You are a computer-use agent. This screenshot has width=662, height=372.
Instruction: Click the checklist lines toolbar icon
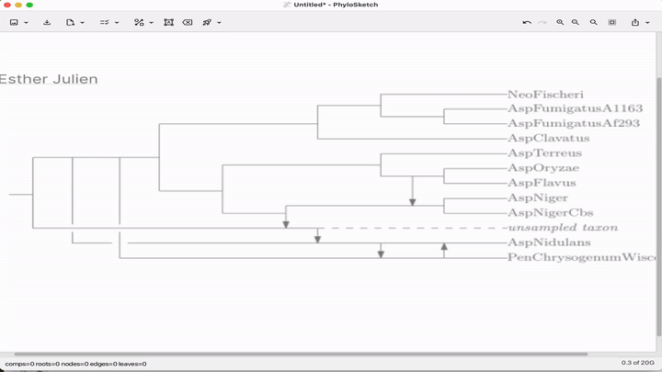click(104, 22)
